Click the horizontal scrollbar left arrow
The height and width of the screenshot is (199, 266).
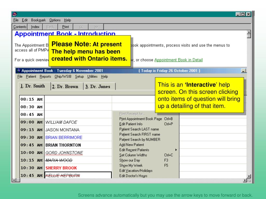[14, 180]
